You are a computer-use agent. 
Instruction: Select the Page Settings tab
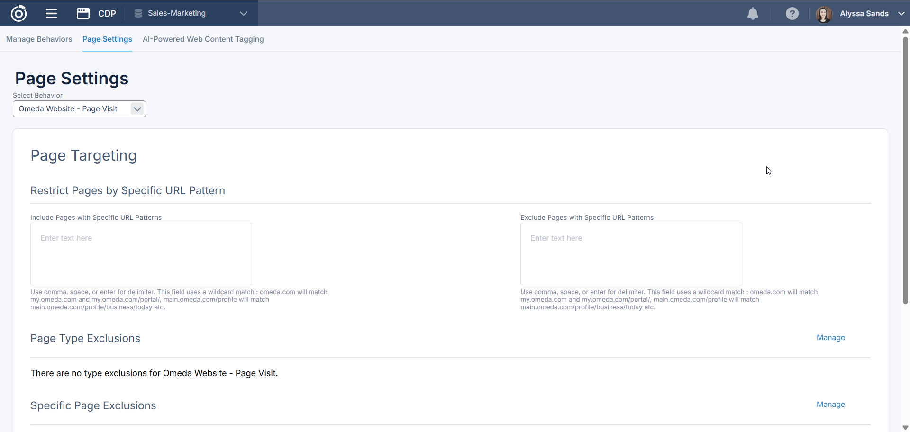107,39
